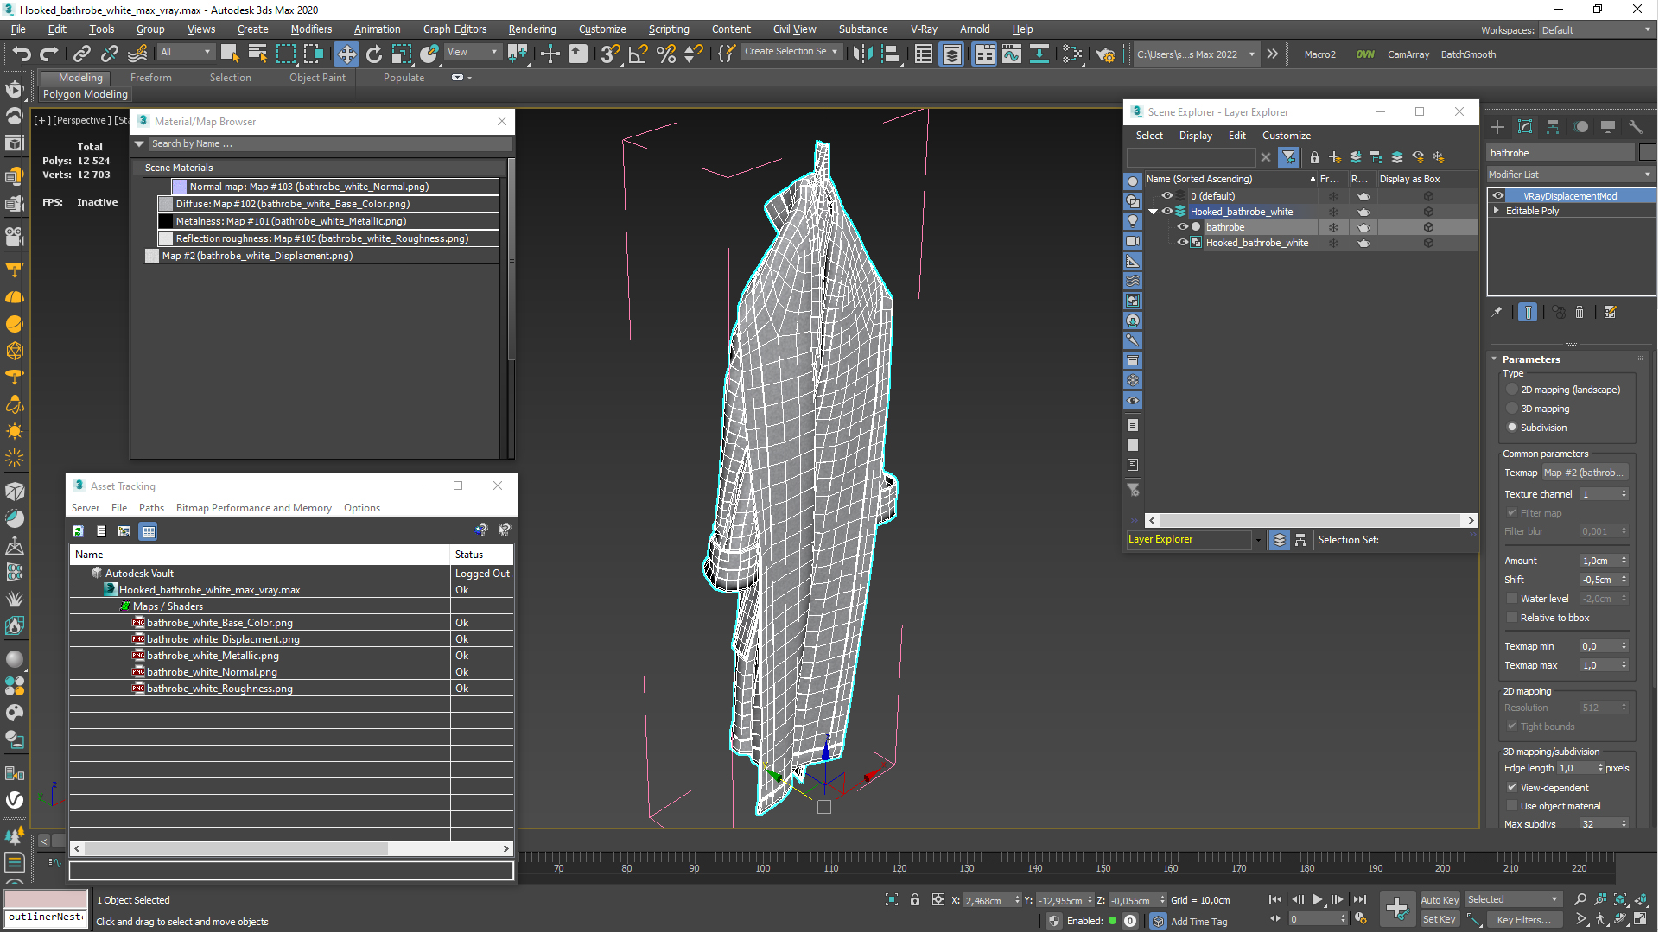
Task: Click the lock icon in Layer Explorer toolbar
Action: coord(1314,157)
